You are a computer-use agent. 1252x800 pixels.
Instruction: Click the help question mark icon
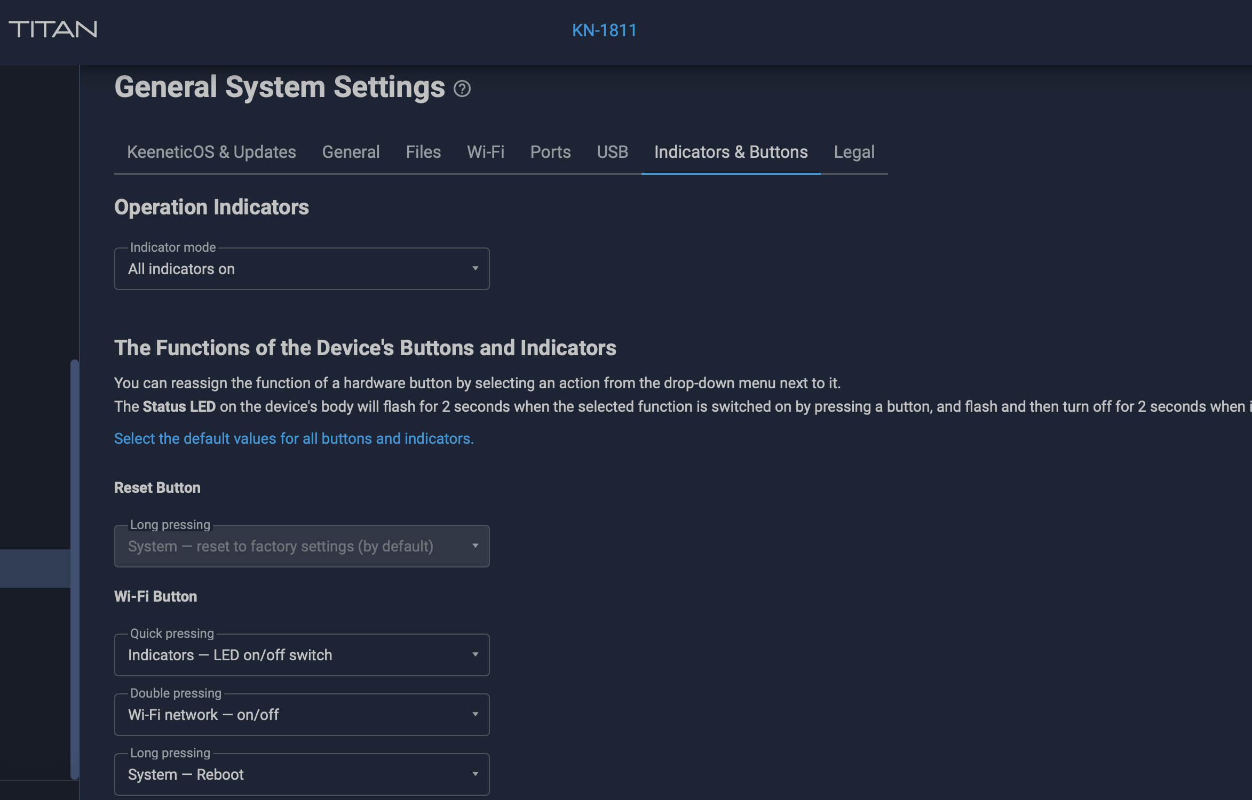tap(462, 89)
